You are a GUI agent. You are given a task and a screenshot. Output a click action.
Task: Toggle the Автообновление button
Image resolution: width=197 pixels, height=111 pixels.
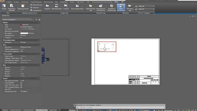(x=121, y=7)
